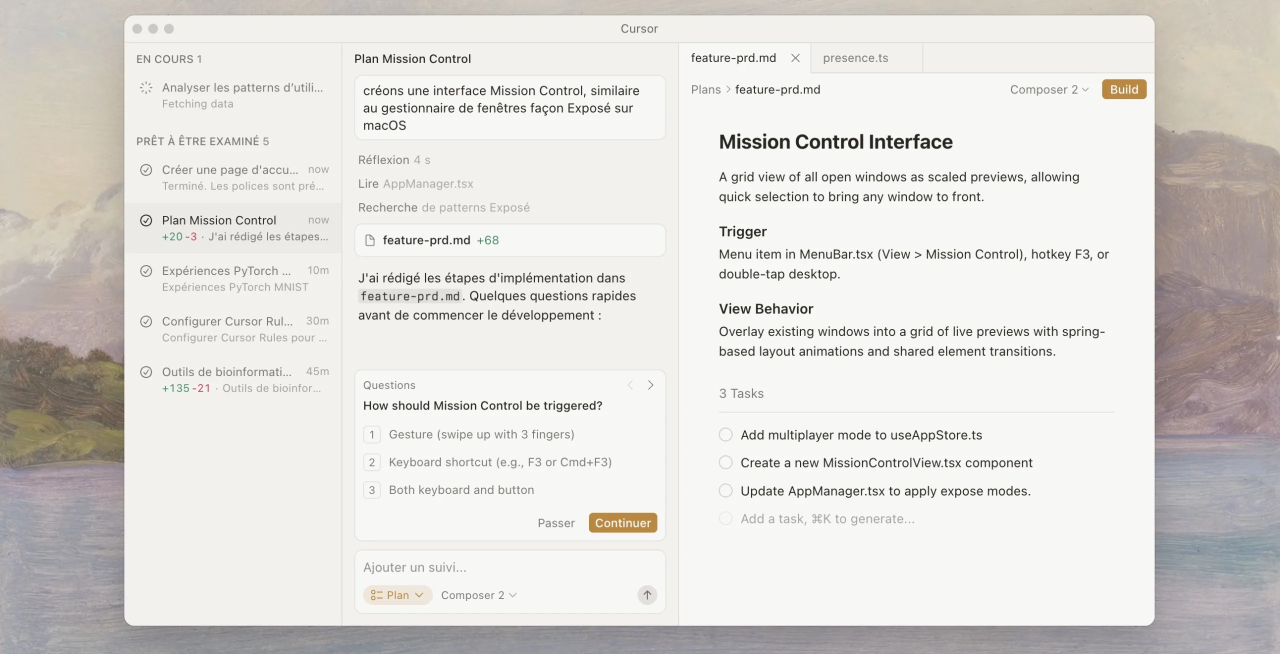Click checkmark icon of Outils de bioinformati item
This screenshot has width=1280, height=654.
click(146, 372)
